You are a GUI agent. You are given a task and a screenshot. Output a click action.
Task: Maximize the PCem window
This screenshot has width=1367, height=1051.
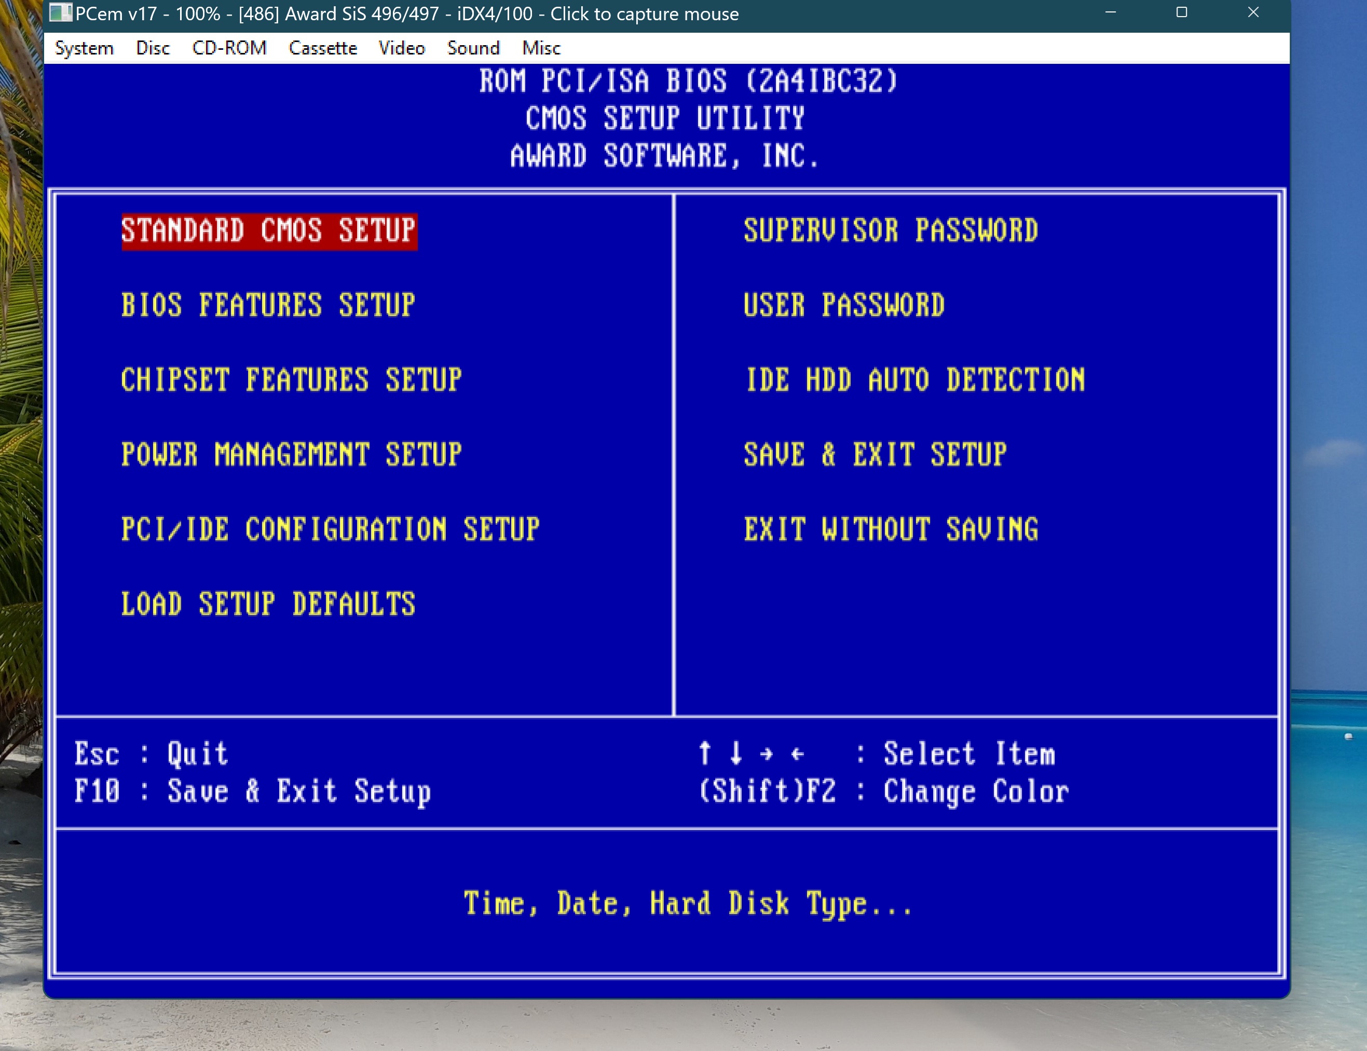tap(1182, 12)
